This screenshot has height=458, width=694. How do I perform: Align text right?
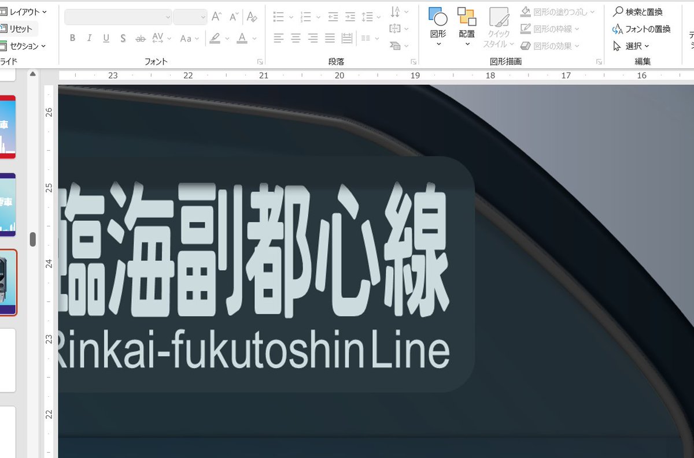click(x=313, y=39)
